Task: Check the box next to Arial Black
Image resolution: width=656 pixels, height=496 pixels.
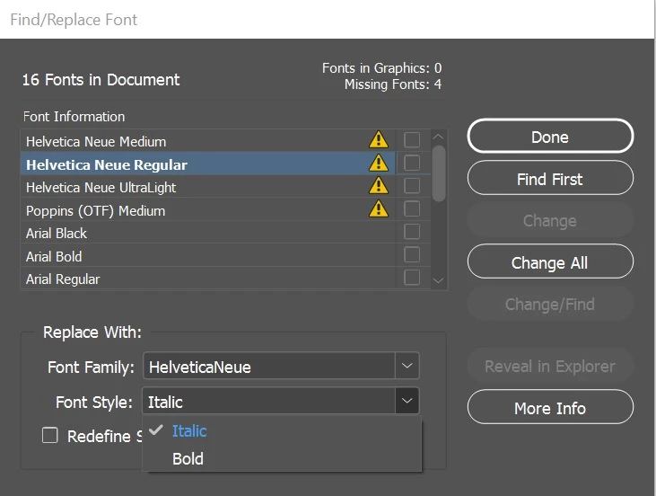Action: (x=412, y=232)
